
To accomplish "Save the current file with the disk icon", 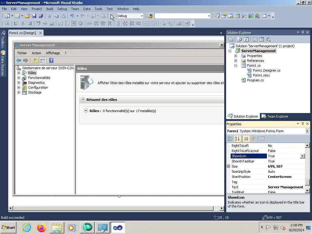I will [34, 16].
